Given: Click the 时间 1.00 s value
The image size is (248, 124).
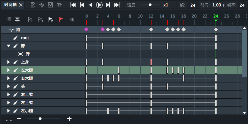Looking at the screenshot, I should click(x=218, y=5).
